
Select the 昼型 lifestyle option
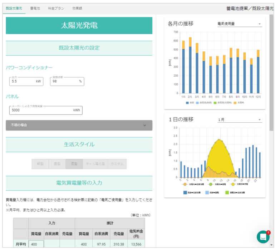57,164
